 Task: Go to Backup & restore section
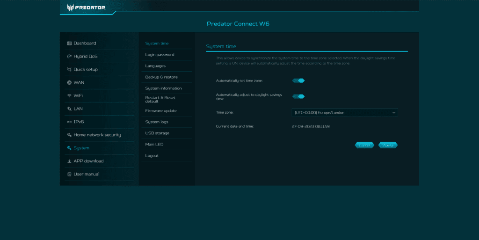(161, 77)
